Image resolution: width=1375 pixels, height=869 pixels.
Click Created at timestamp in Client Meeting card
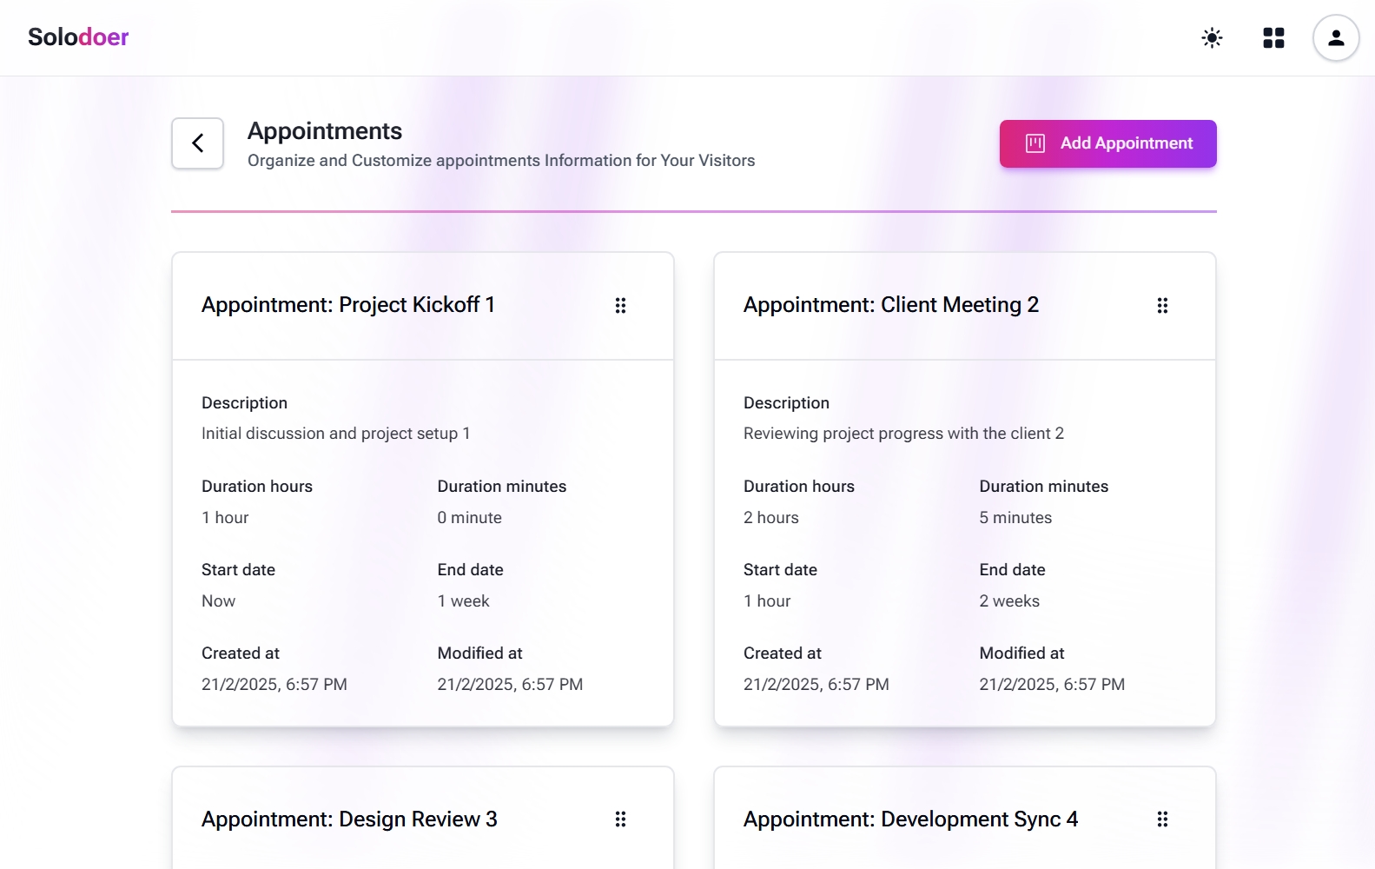816,685
